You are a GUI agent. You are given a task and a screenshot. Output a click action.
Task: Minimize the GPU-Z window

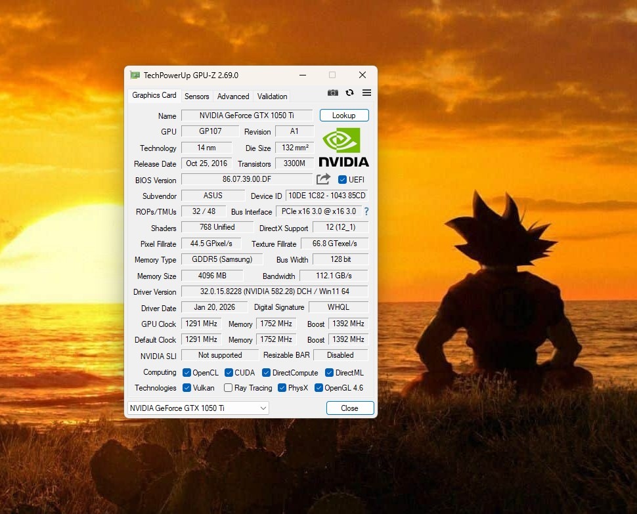[x=303, y=75]
